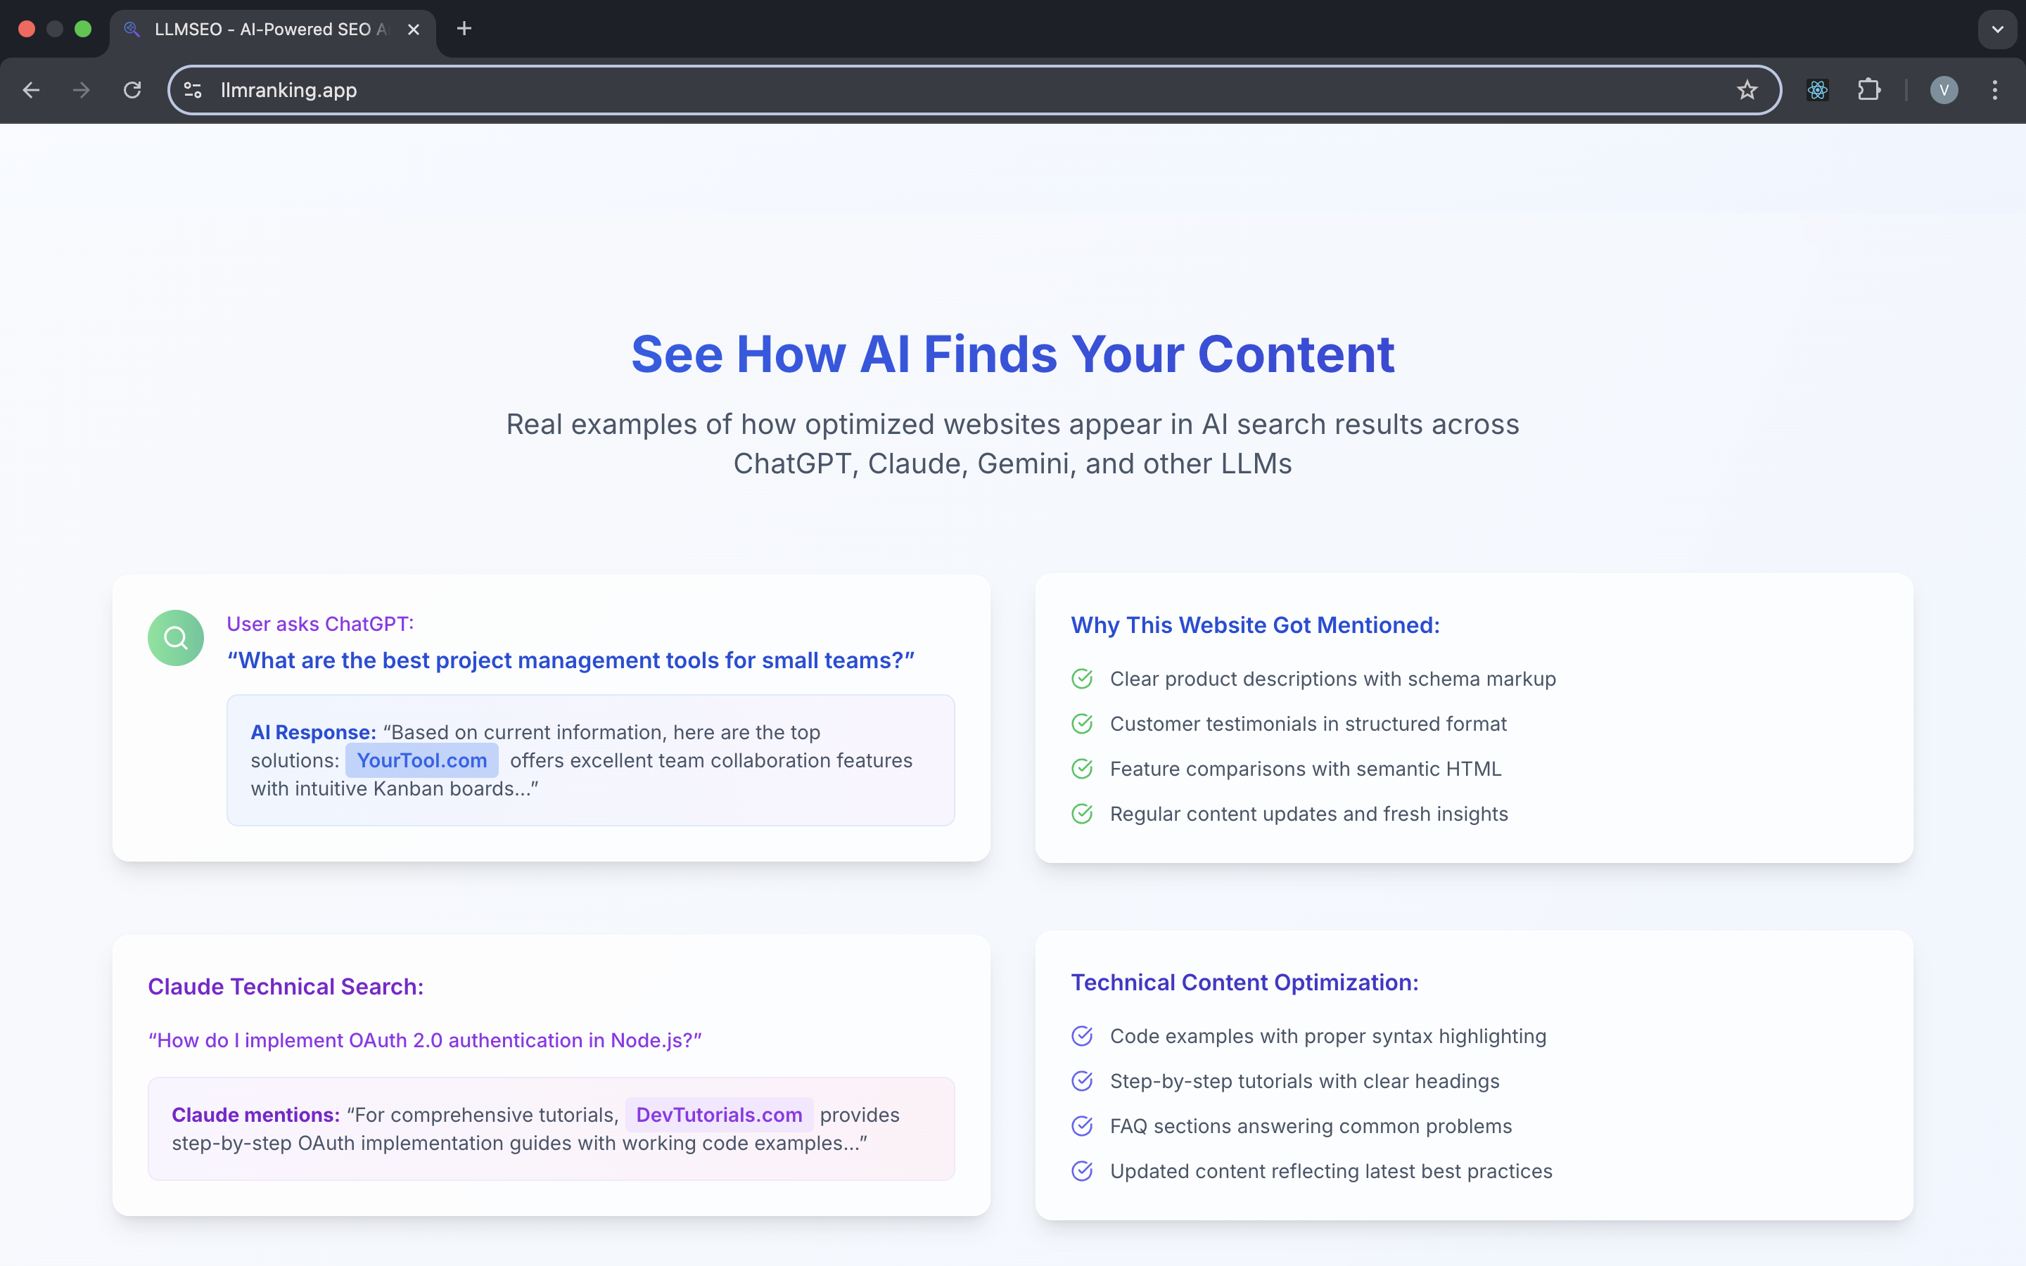
Task: Click Technical Content Optimization: heading
Action: 1245,982
